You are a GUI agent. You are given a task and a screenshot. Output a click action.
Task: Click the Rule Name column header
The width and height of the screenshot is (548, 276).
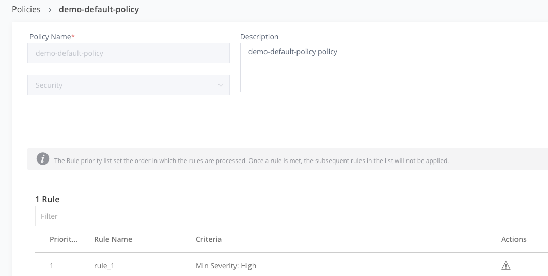pos(113,239)
